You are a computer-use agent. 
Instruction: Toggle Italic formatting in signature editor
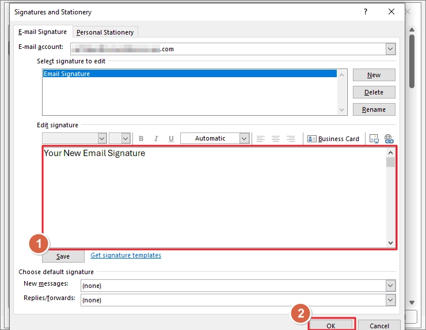click(x=156, y=139)
